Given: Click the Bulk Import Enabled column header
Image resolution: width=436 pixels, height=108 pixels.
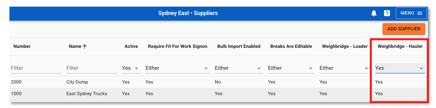Looking at the screenshot, I should tap(239, 46).
